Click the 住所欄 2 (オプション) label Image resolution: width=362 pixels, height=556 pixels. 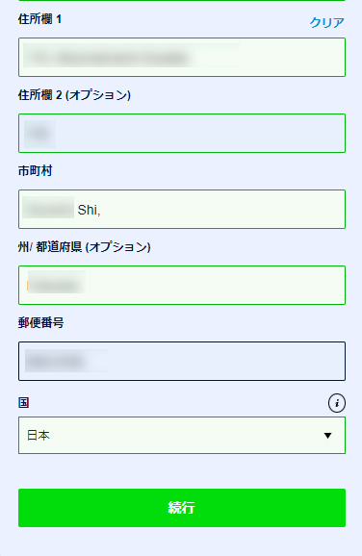[x=74, y=95]
